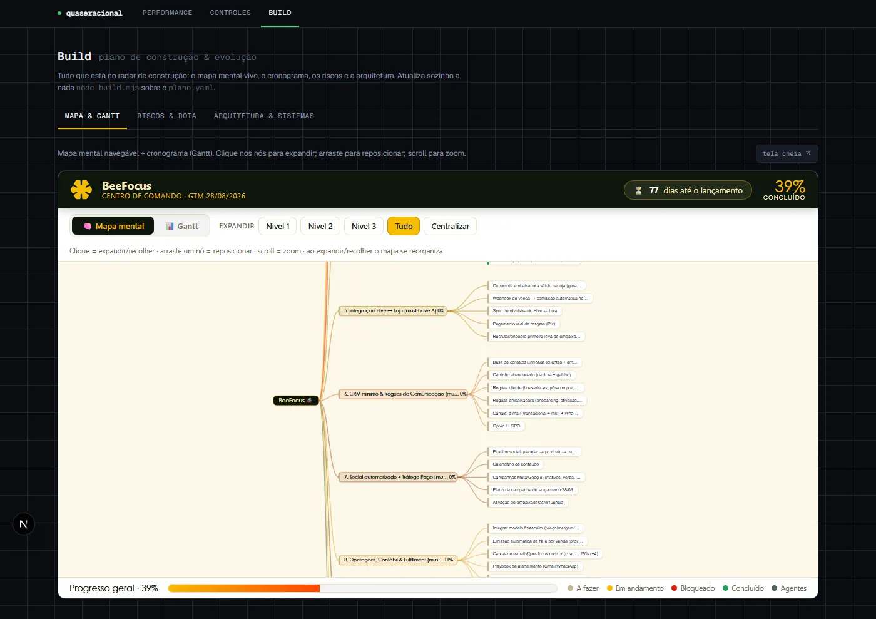Click the 39% CONCLUÍDO indicator
This screenshot has width=876, height=619.
click(x=784, y=190)
